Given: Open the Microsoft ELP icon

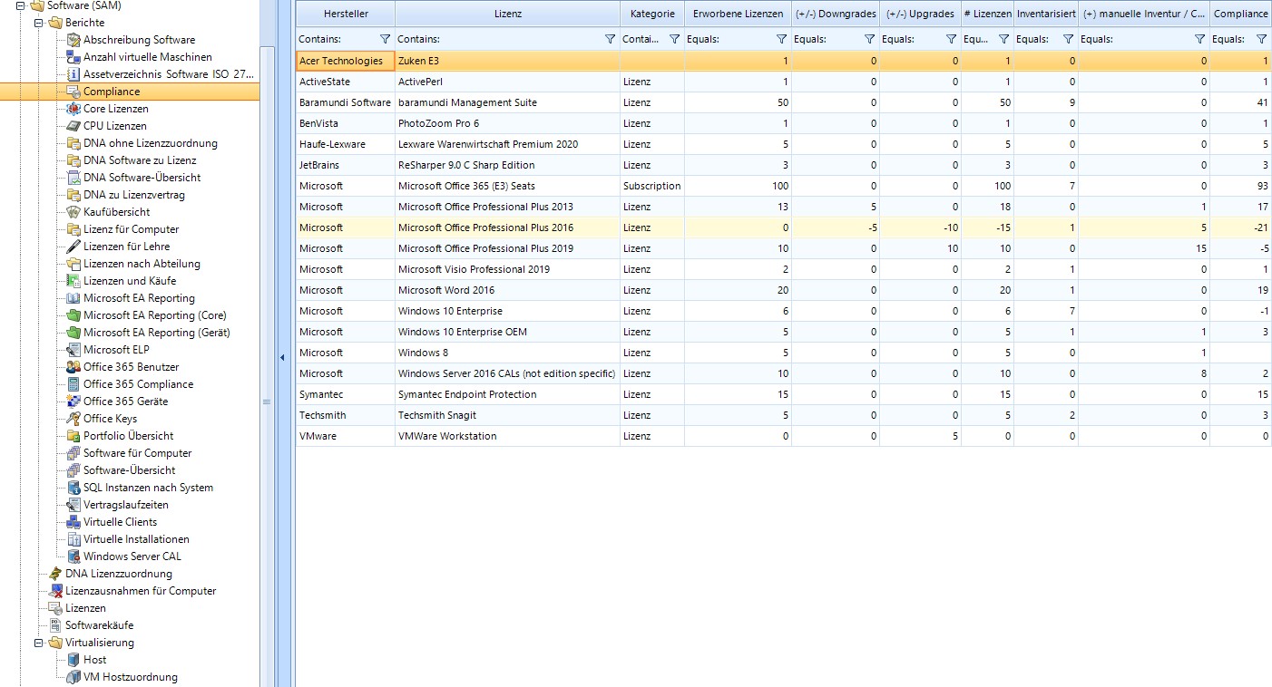Looking at the screenshot, I should 73,350.
